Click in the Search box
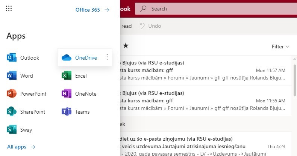The image size is (297, 156). tap(218, 9)
